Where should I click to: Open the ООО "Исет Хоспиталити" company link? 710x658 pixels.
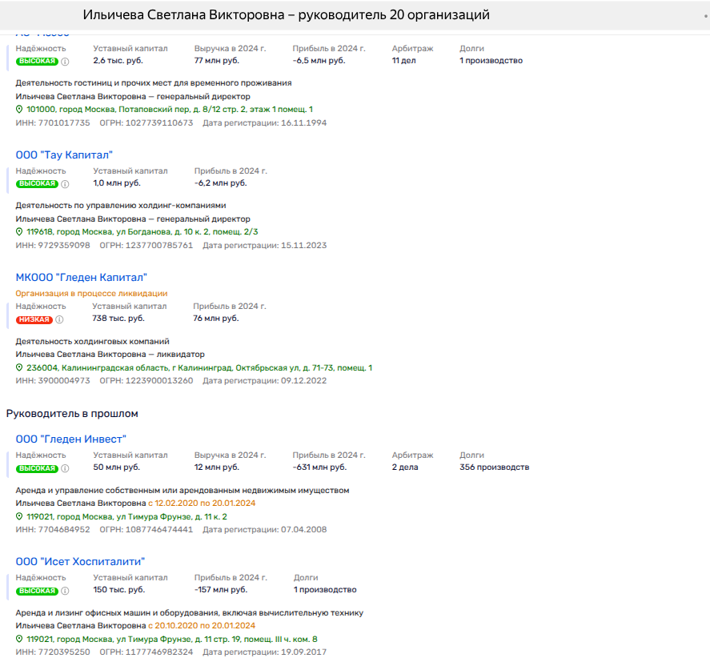click(x=80, y=562)
